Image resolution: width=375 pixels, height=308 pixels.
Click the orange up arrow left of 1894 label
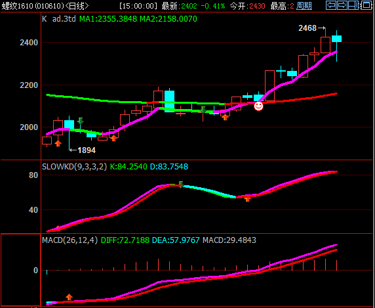tap(58, 143)
